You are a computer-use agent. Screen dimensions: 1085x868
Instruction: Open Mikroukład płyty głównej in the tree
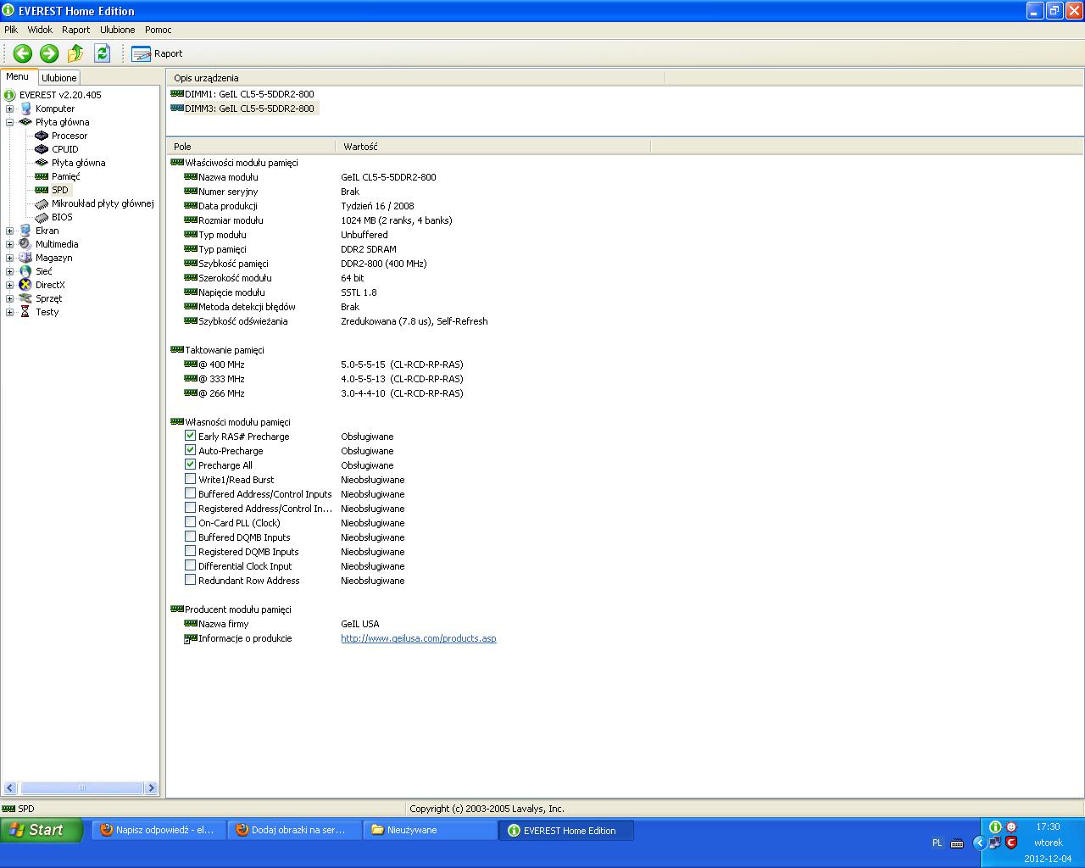point(103,203)
